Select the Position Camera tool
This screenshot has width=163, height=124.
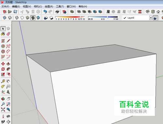pos(3,116)
